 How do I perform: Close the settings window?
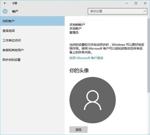[145, 3]
